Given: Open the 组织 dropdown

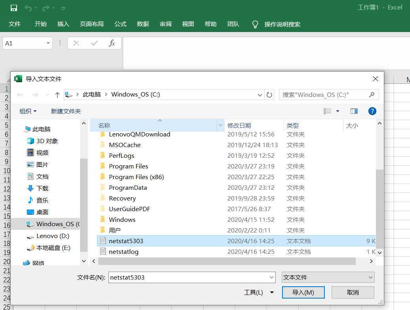Looking at the screenshot, I should click(x=27, y=111).
